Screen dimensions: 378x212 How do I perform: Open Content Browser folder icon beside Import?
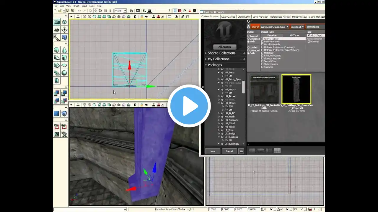[x=241, y=151]
